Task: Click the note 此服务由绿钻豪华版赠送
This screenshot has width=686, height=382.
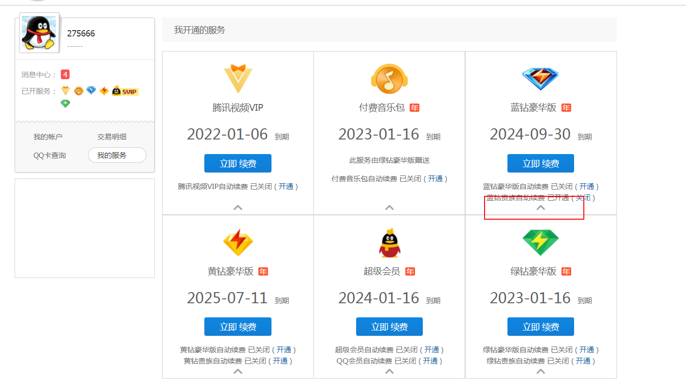Action: [389, 160]
